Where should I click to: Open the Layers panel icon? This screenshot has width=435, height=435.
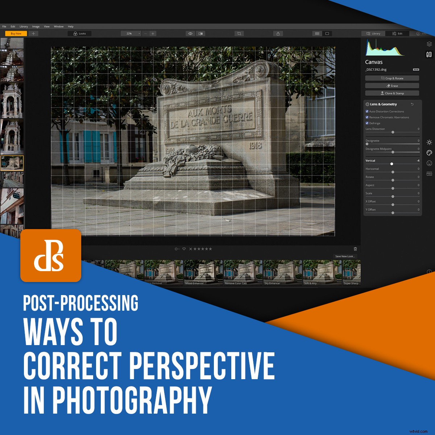pos(429,43)
